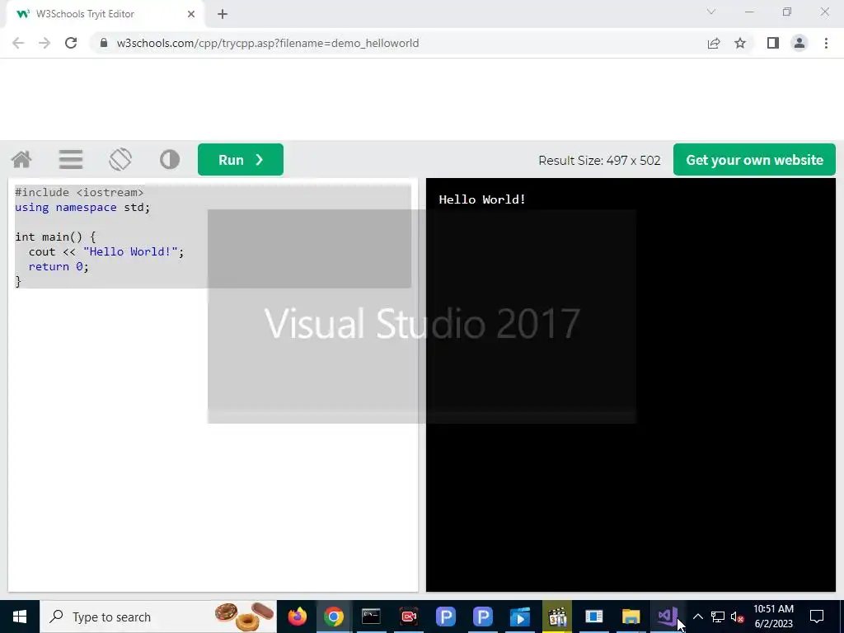844x633 pixels.
Task: Close the W3Schools Tryit Editor tab
Action: [x=191, y=15]
